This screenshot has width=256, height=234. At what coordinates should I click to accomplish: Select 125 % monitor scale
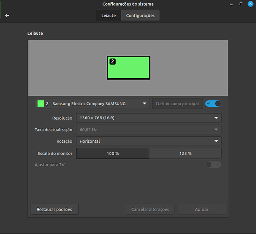tap(185, 154)
